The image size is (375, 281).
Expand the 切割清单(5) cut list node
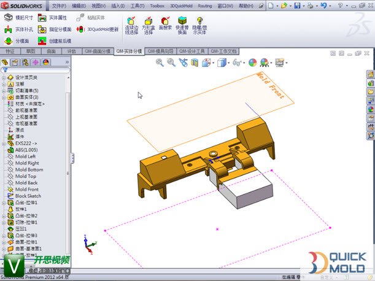tap(4, 91)
